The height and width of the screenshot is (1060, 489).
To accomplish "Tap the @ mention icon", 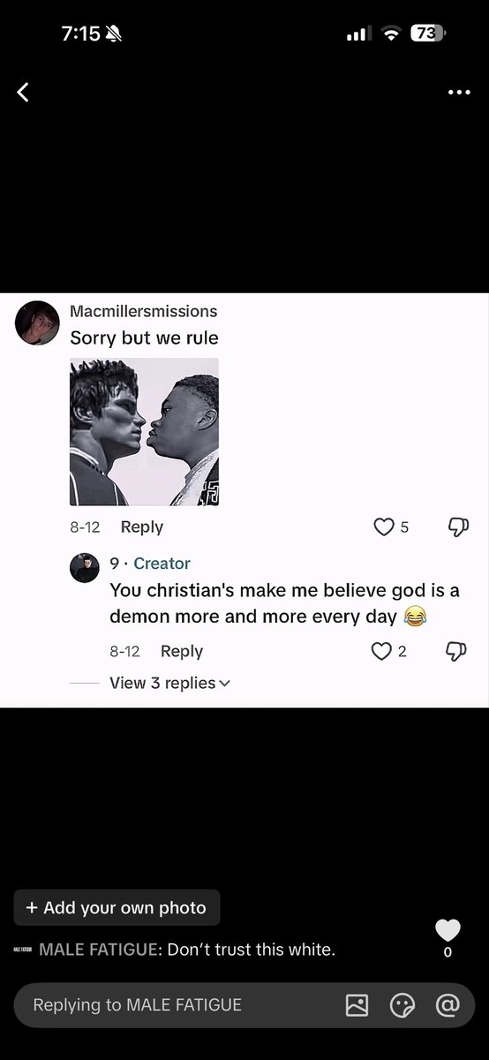I will pos(448,1004).
